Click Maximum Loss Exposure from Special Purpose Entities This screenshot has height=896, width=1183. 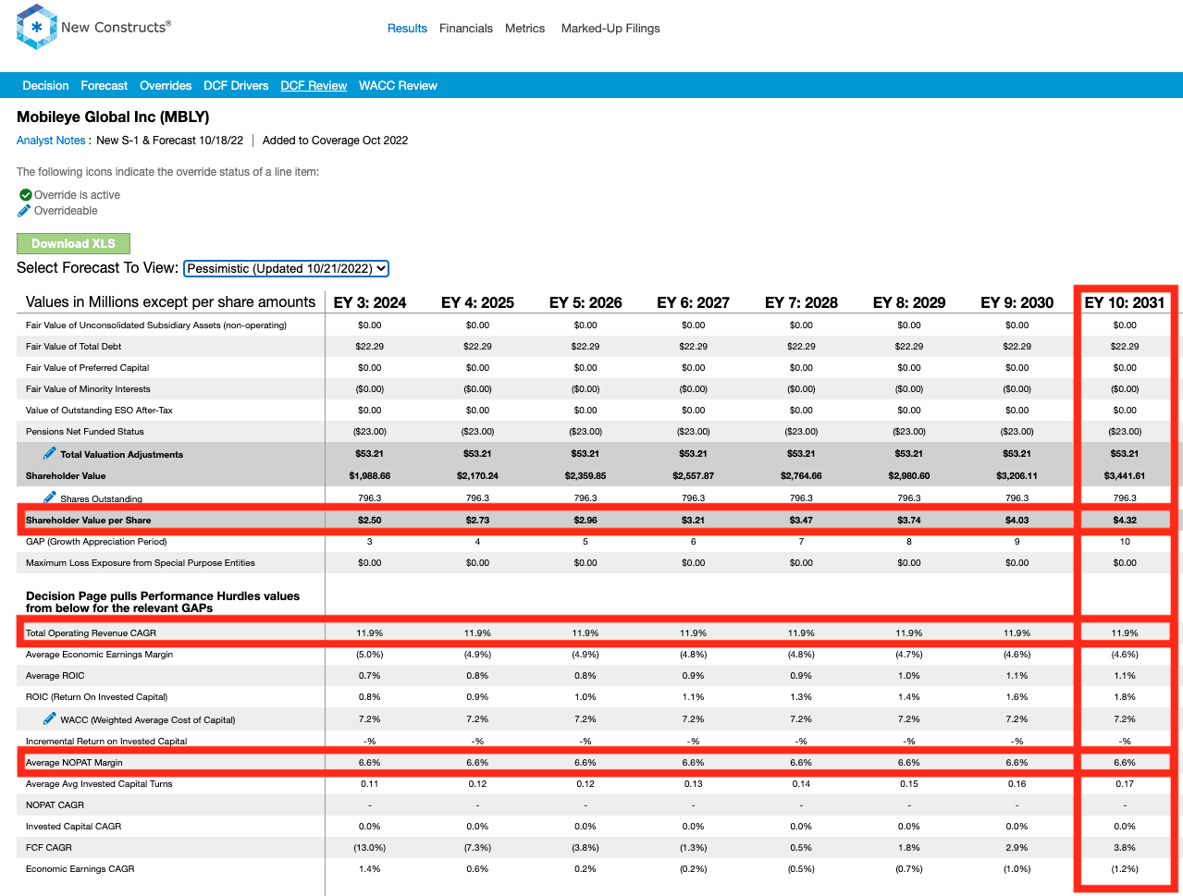(x=141, y=563)
